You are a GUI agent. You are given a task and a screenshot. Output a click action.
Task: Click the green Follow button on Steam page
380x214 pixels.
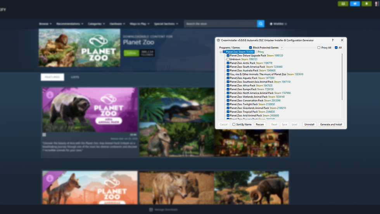click(x=131, y=53)
